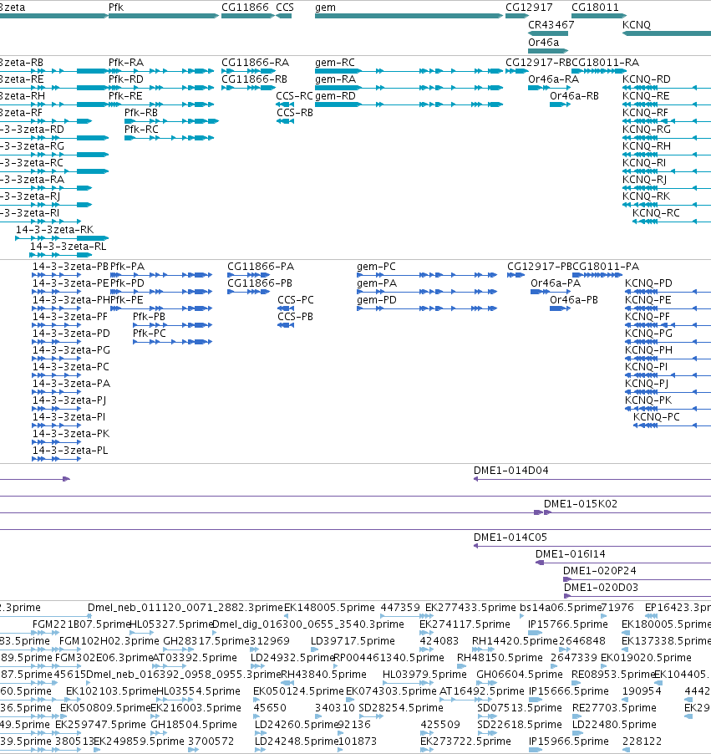This screenshot has height=754, width=711.
Task: Click transcript KCNQ-RC
Action: tap(656, 213)
